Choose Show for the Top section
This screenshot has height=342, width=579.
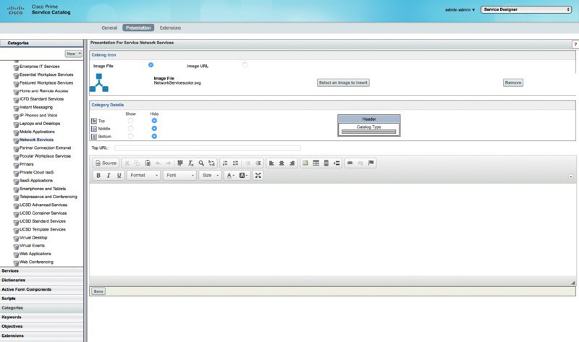pyautogui.click(x=130, y=121)
